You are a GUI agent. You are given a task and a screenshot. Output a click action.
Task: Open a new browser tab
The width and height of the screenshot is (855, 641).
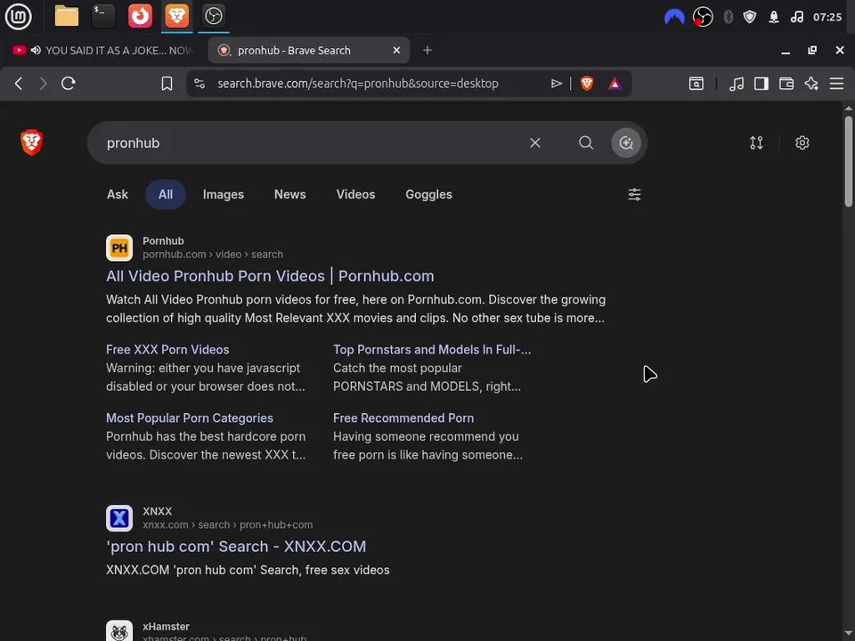point(427,50)
